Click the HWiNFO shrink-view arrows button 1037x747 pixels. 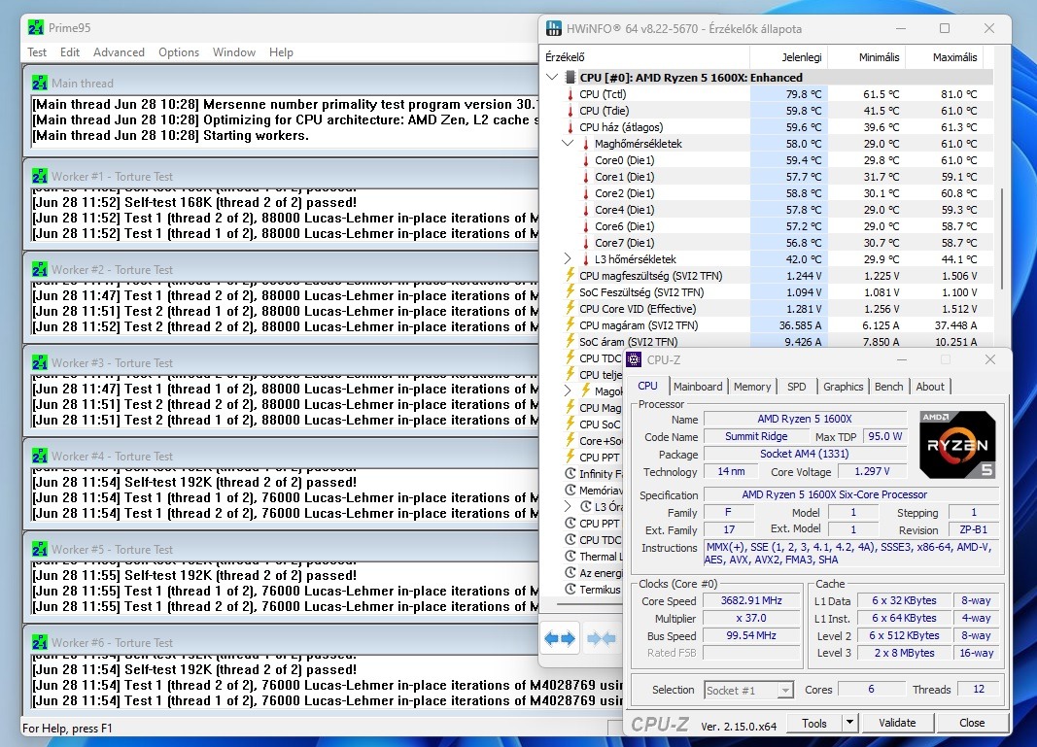point(601,638)
